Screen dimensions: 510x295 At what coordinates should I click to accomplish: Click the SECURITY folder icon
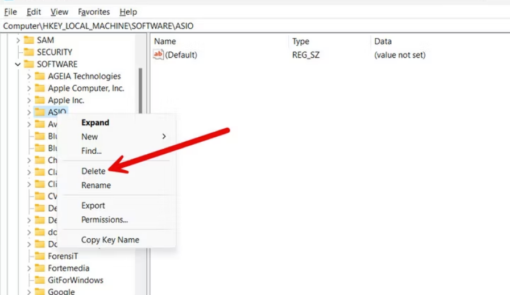pos(28,52)
